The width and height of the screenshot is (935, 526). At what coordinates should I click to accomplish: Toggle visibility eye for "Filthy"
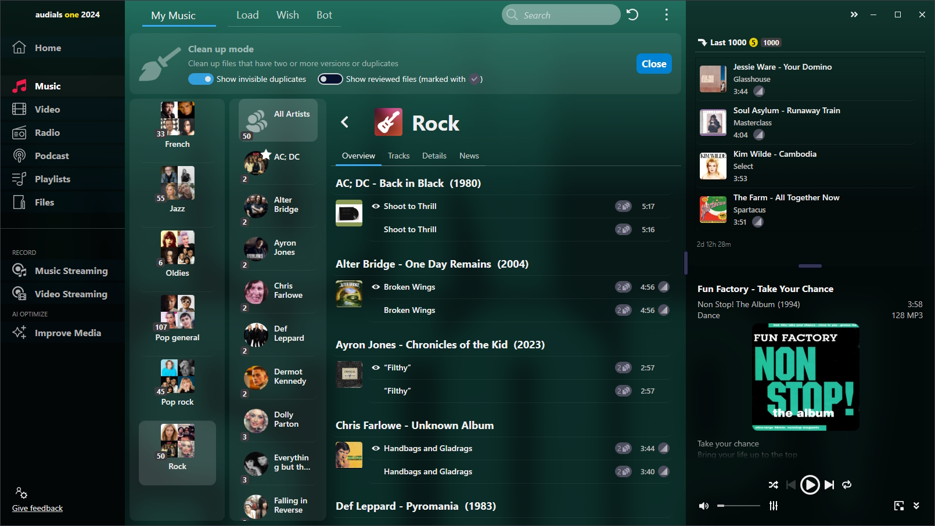click(376, 368)
